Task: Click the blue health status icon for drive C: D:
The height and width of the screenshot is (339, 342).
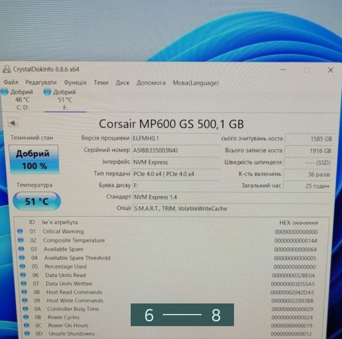Action: coord(5,92)
